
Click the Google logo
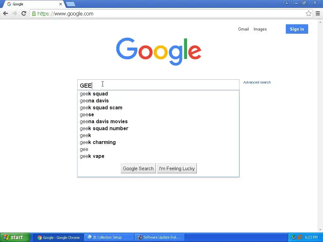tap(159, 51)
